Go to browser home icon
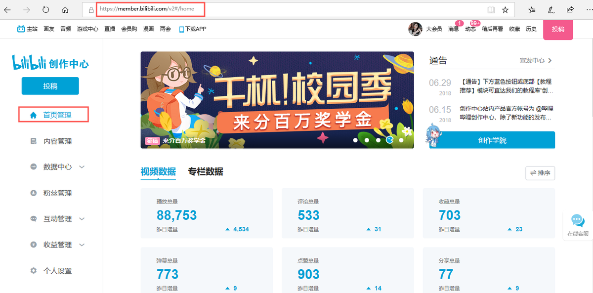593x293 pixels. [x=65, y=9]
